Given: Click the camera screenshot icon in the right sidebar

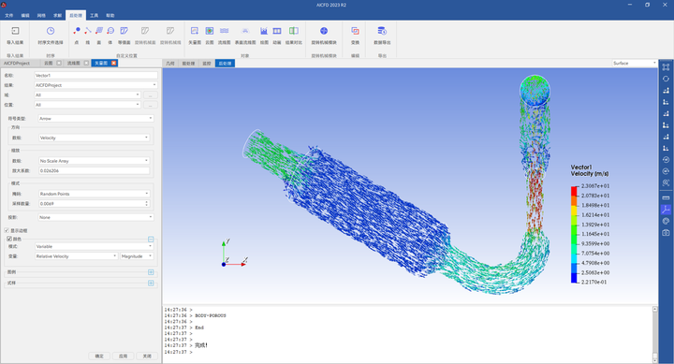Looking at the screenshot, I should pyautogui.click(x=666, y=232).
